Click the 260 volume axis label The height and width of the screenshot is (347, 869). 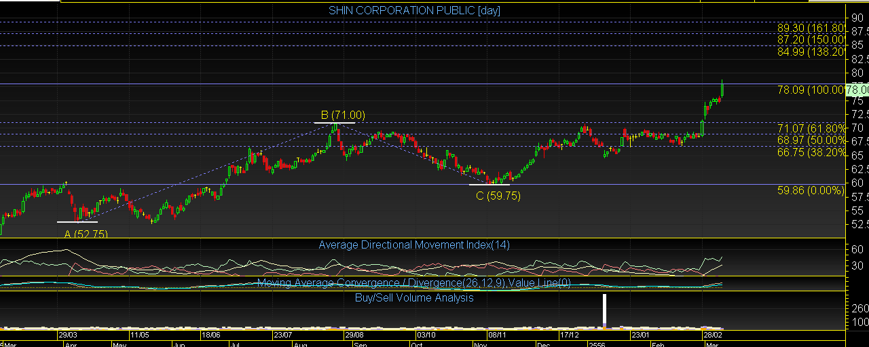(859, 308)
